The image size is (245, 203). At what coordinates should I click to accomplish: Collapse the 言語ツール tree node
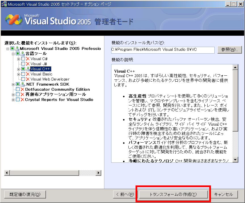pyautogui.click(x=13, y=53)
